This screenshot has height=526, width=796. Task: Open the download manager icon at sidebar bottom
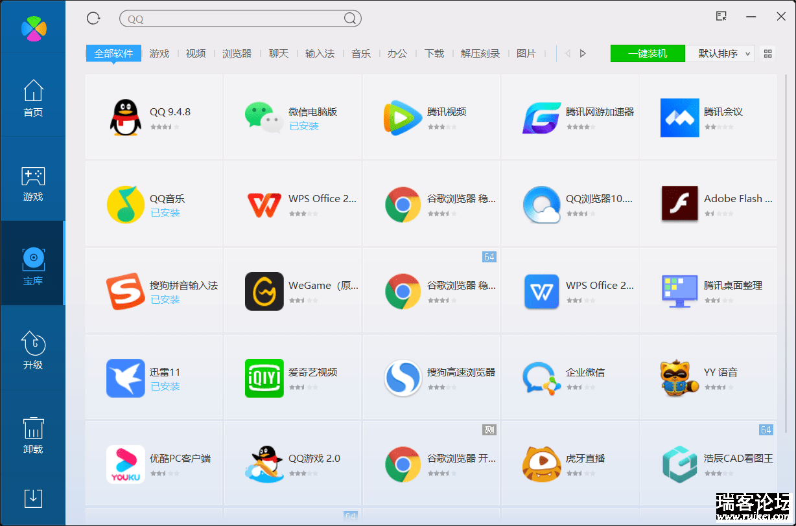click(x=33, y=498)
